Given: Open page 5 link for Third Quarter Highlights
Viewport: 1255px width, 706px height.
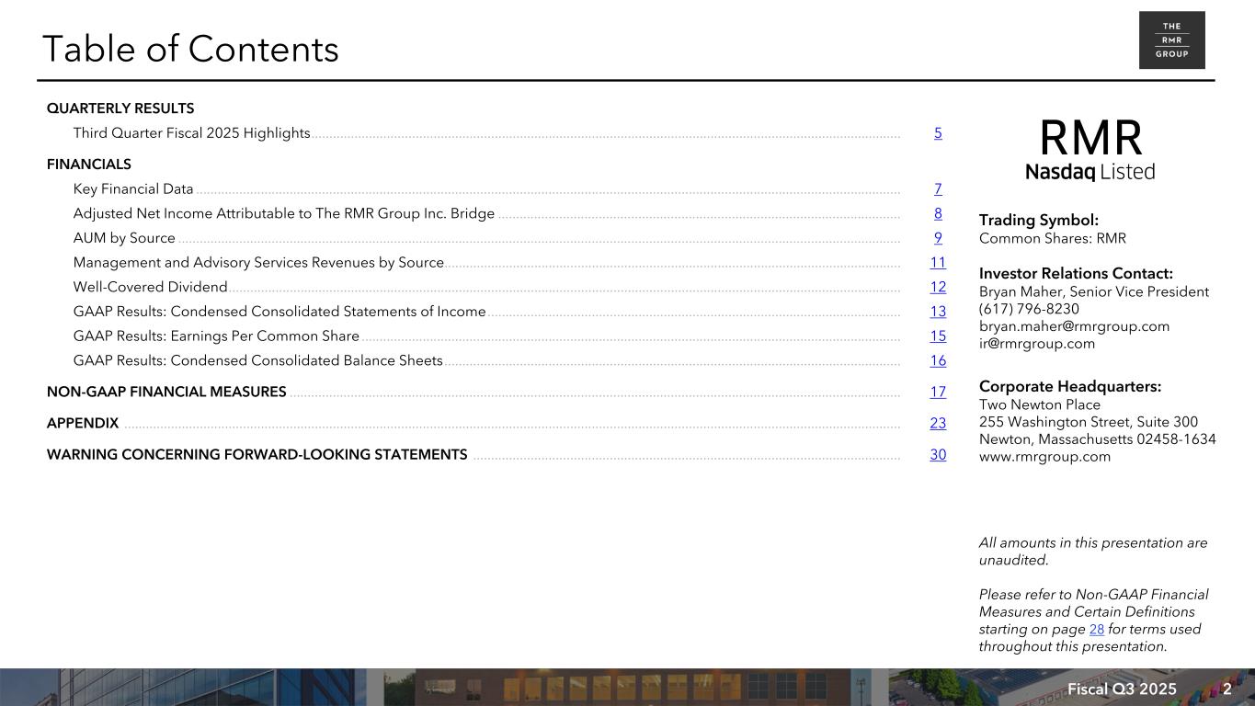Looking at the screenshot, I should coord(938,133).
